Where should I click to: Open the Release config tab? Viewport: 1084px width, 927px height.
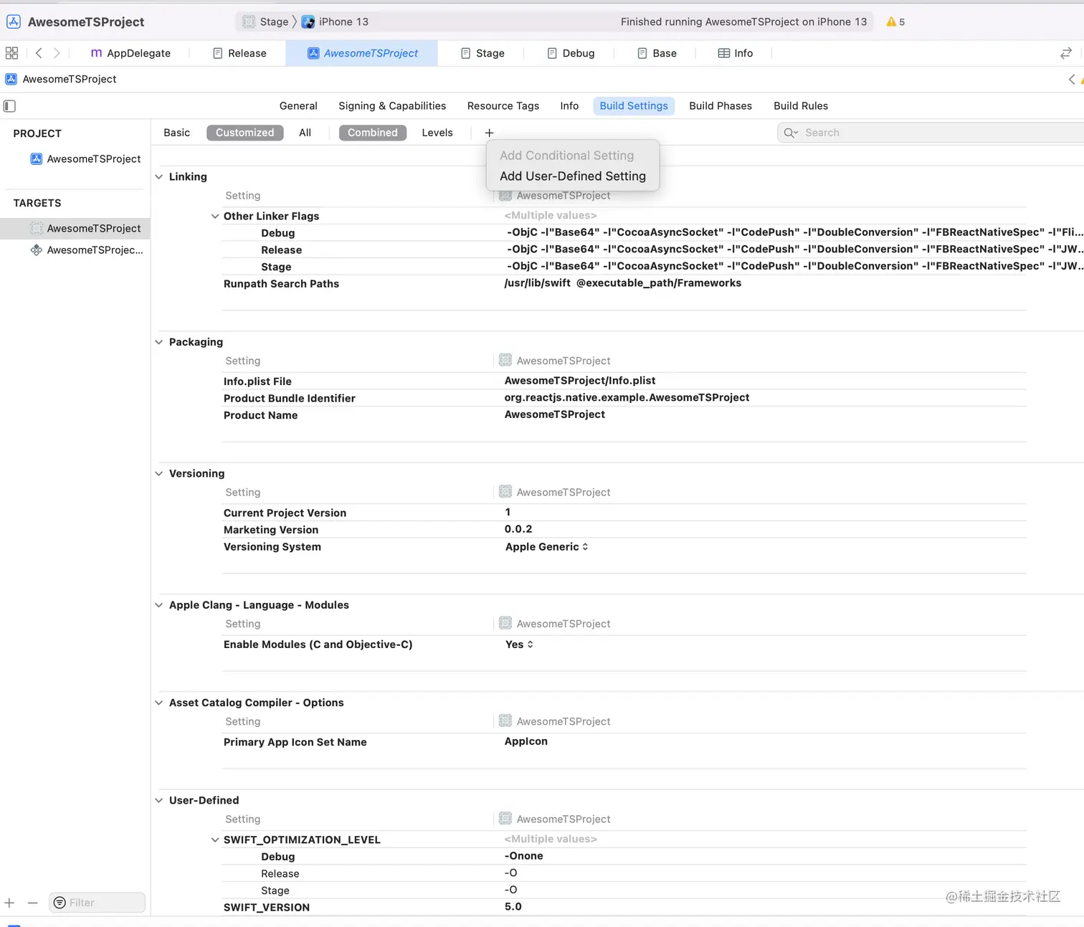click(x=239, y=53)
